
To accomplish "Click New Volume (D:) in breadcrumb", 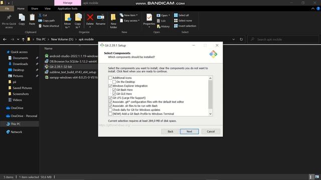I will click(62, 39).
